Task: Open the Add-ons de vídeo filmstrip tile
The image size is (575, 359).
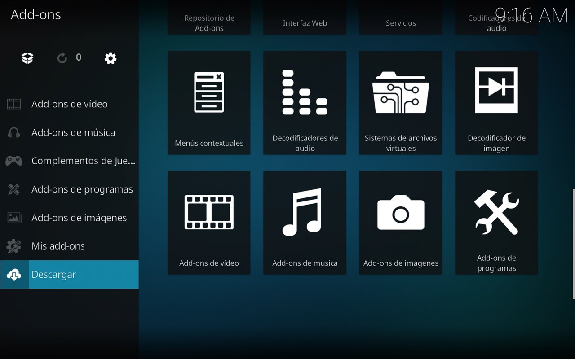Action: tap(209, 222)
